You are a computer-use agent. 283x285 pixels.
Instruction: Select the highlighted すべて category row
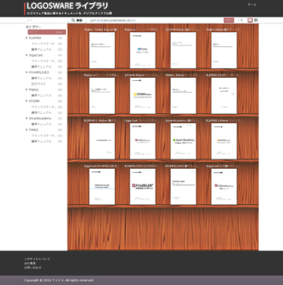click(47, 32)
